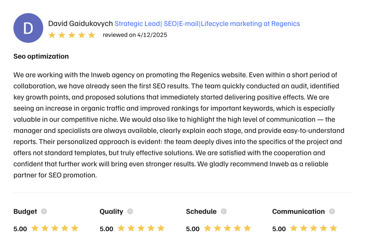Click reviewer name David Gaidukovych

[x=80, y=24]
